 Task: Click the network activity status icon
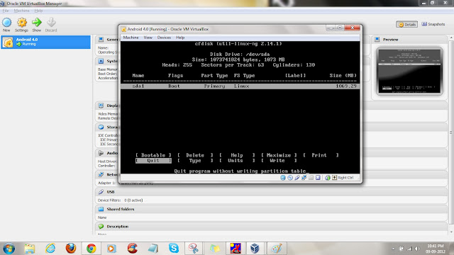point(304,178)
